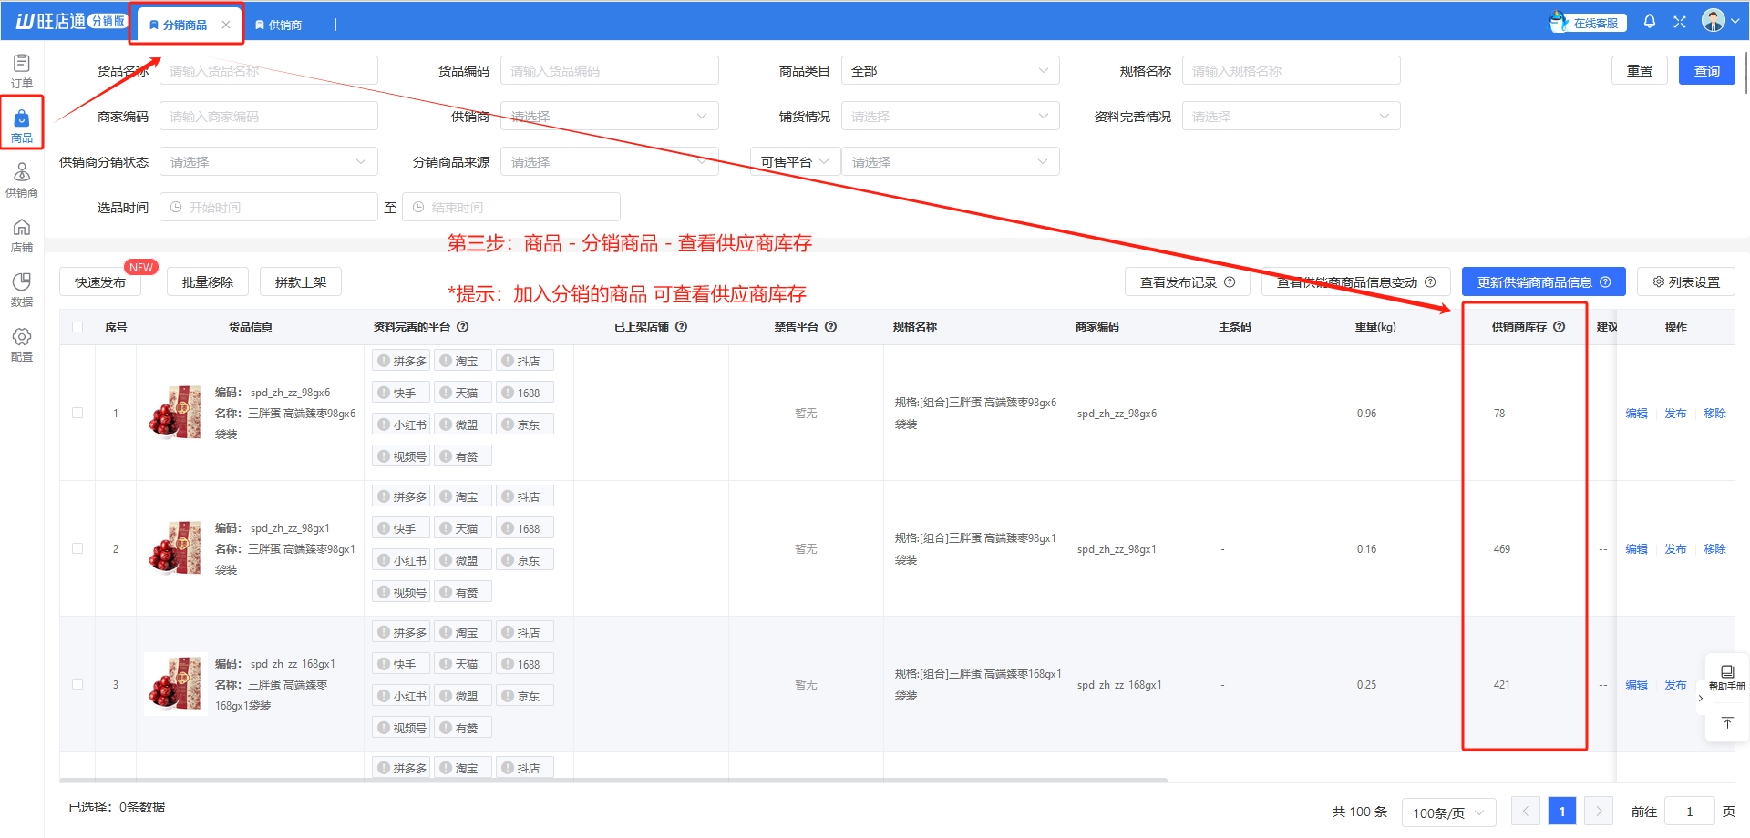Select the checkbox for row 3
1750x838 pixels.
(77, 684)
